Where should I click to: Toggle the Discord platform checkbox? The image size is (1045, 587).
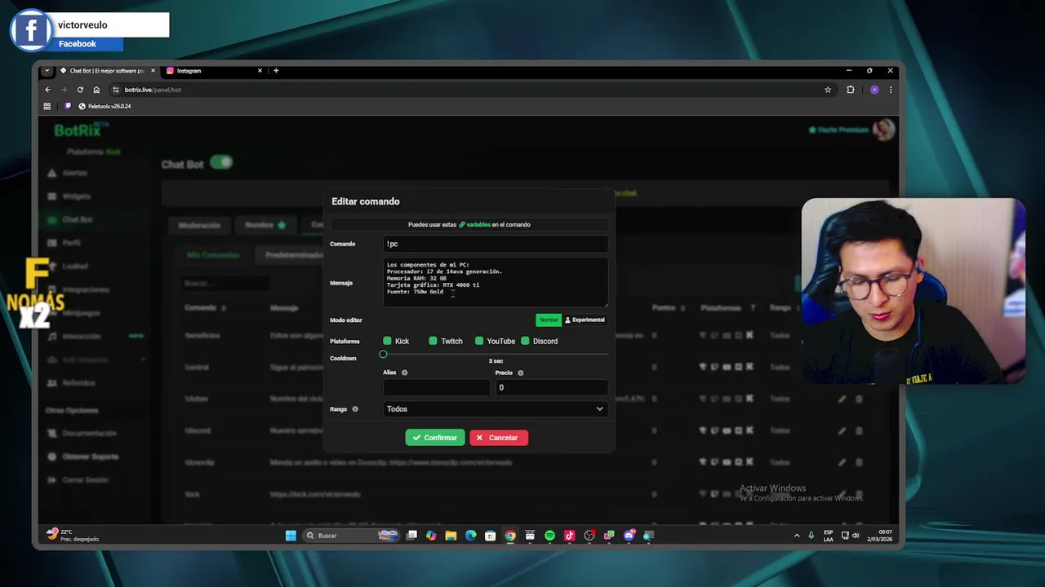tap(526, 341)
